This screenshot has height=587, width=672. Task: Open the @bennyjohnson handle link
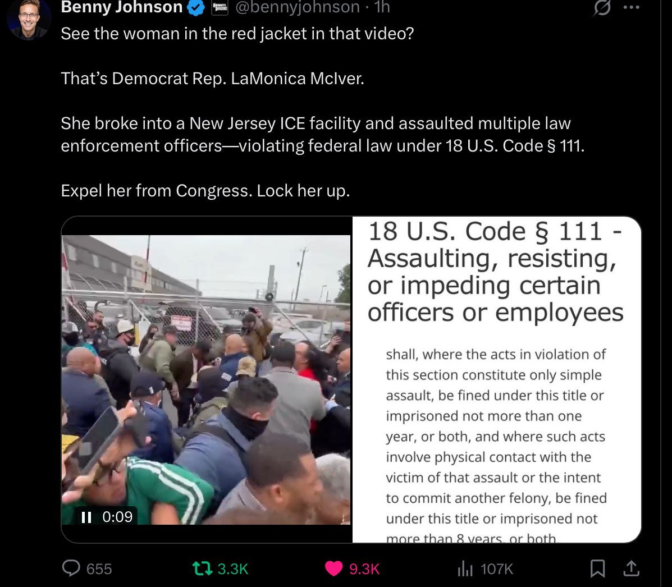298,7
